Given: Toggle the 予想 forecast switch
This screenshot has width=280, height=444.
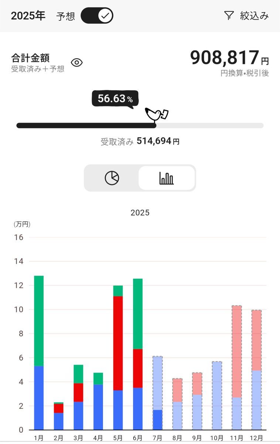Looking at the screenshot, I should pyautogui.click(x=97, y=16).
